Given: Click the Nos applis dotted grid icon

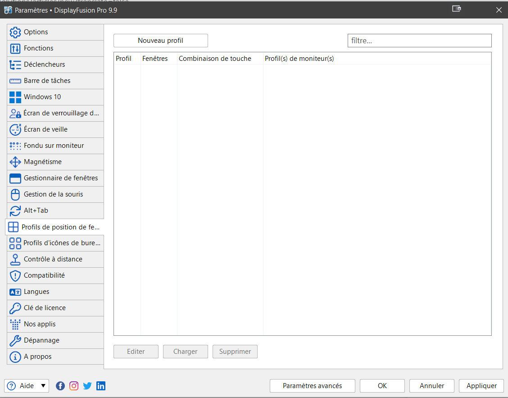Looking at the screenshot, I should [15, 324].
